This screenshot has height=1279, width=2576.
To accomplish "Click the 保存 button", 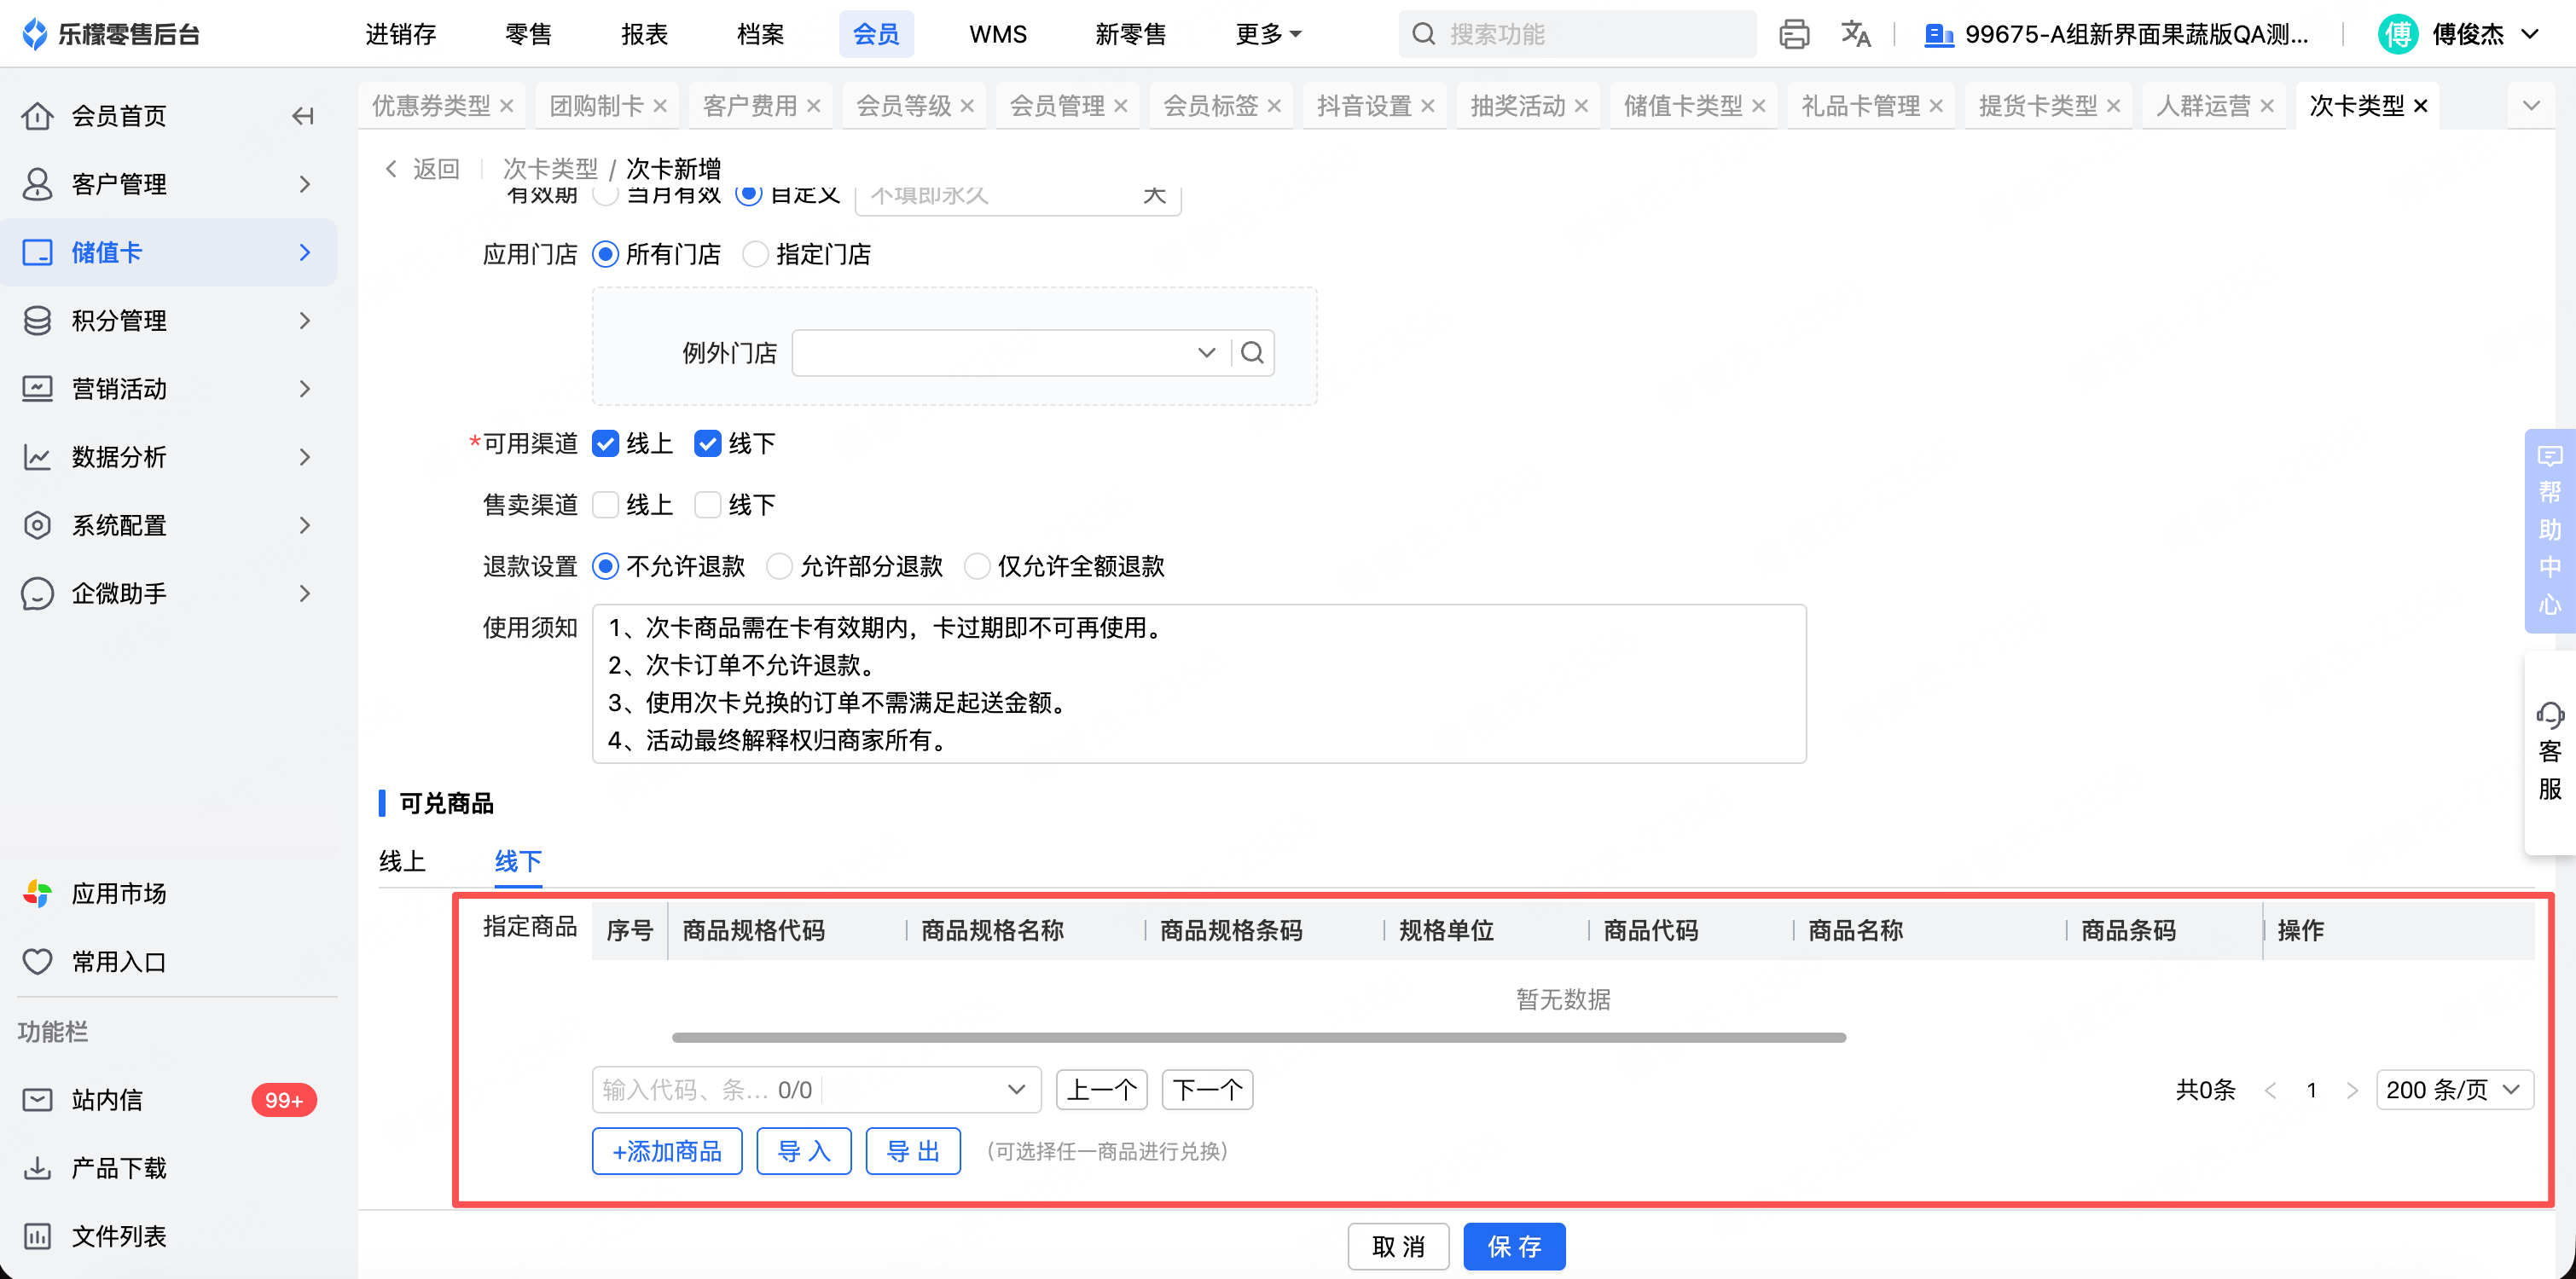I will (1513, 1246).
